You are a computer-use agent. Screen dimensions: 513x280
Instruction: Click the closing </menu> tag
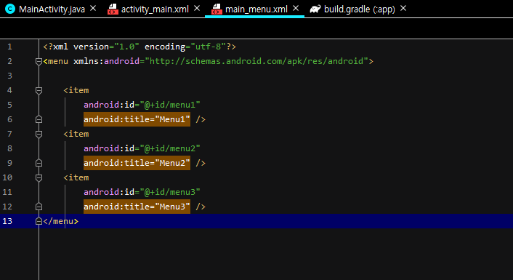(x=61, y=221)
